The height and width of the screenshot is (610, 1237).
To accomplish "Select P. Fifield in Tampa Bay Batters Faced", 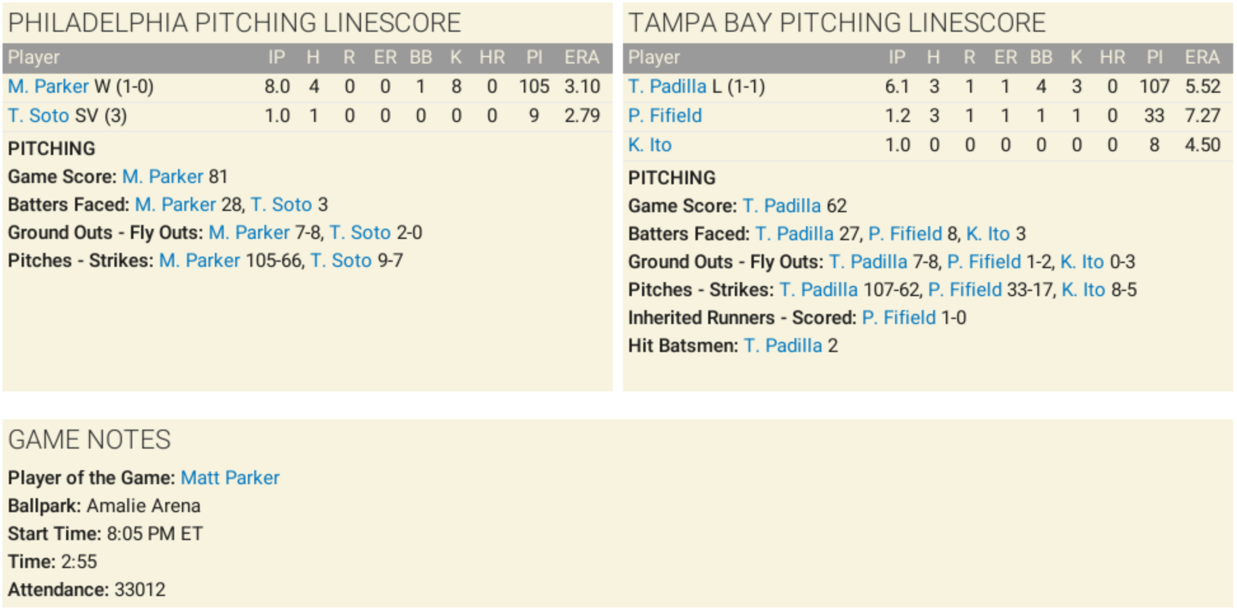I will click(x=905, y=234).
